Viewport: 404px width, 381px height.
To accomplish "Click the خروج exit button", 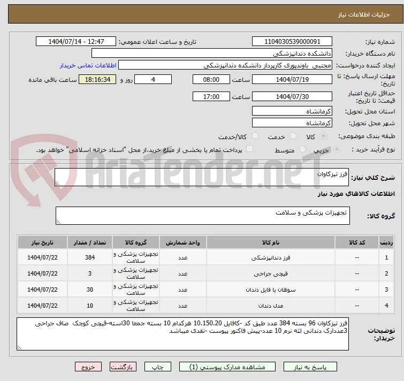I will 88,367.
